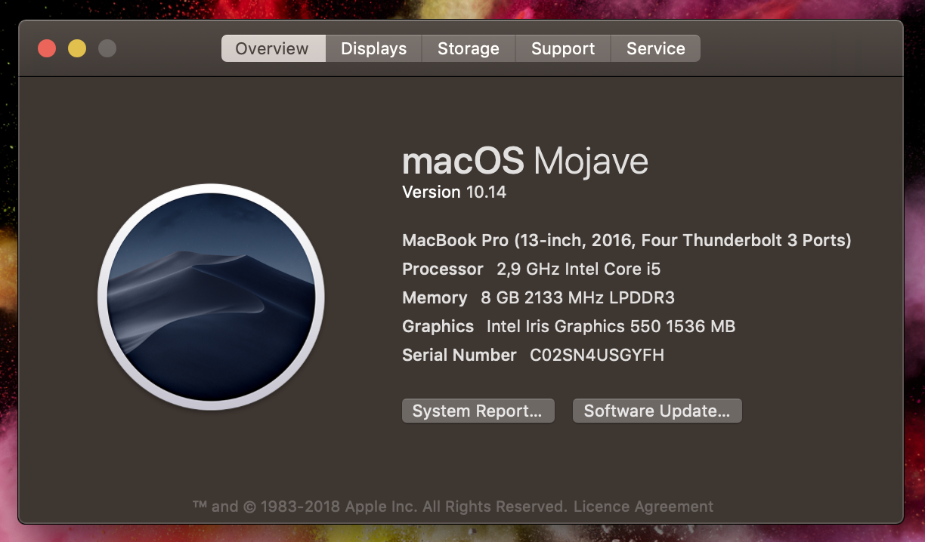Switch to the Displays tab
Viewport: 925px width, 542px height.
pyautogui.click(x=373, y=48)
